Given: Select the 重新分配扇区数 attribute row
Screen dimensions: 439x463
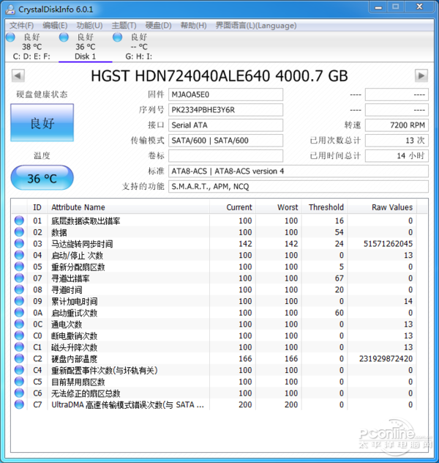Looking at the screenshot, I should [214, 267].
